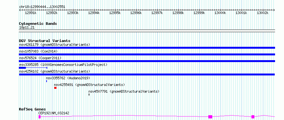Select the black nsv4507791 variant marker
Screen dimensions: 284x120
click(x=89, y=95)
